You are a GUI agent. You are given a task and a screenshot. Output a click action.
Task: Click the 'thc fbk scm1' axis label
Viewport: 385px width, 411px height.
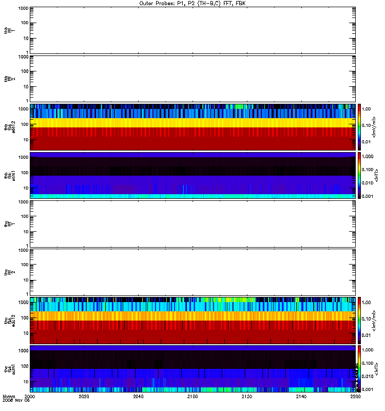pos(9,369)
